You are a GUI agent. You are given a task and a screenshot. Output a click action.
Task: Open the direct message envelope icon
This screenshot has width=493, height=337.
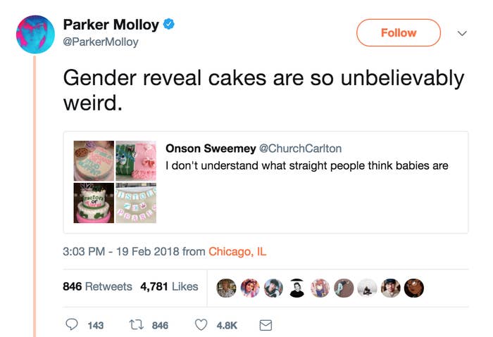(x=266, y=325)
